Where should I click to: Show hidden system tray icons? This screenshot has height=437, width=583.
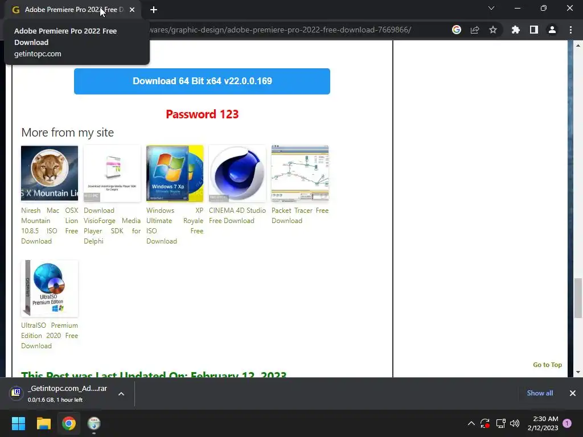point(471,423)
